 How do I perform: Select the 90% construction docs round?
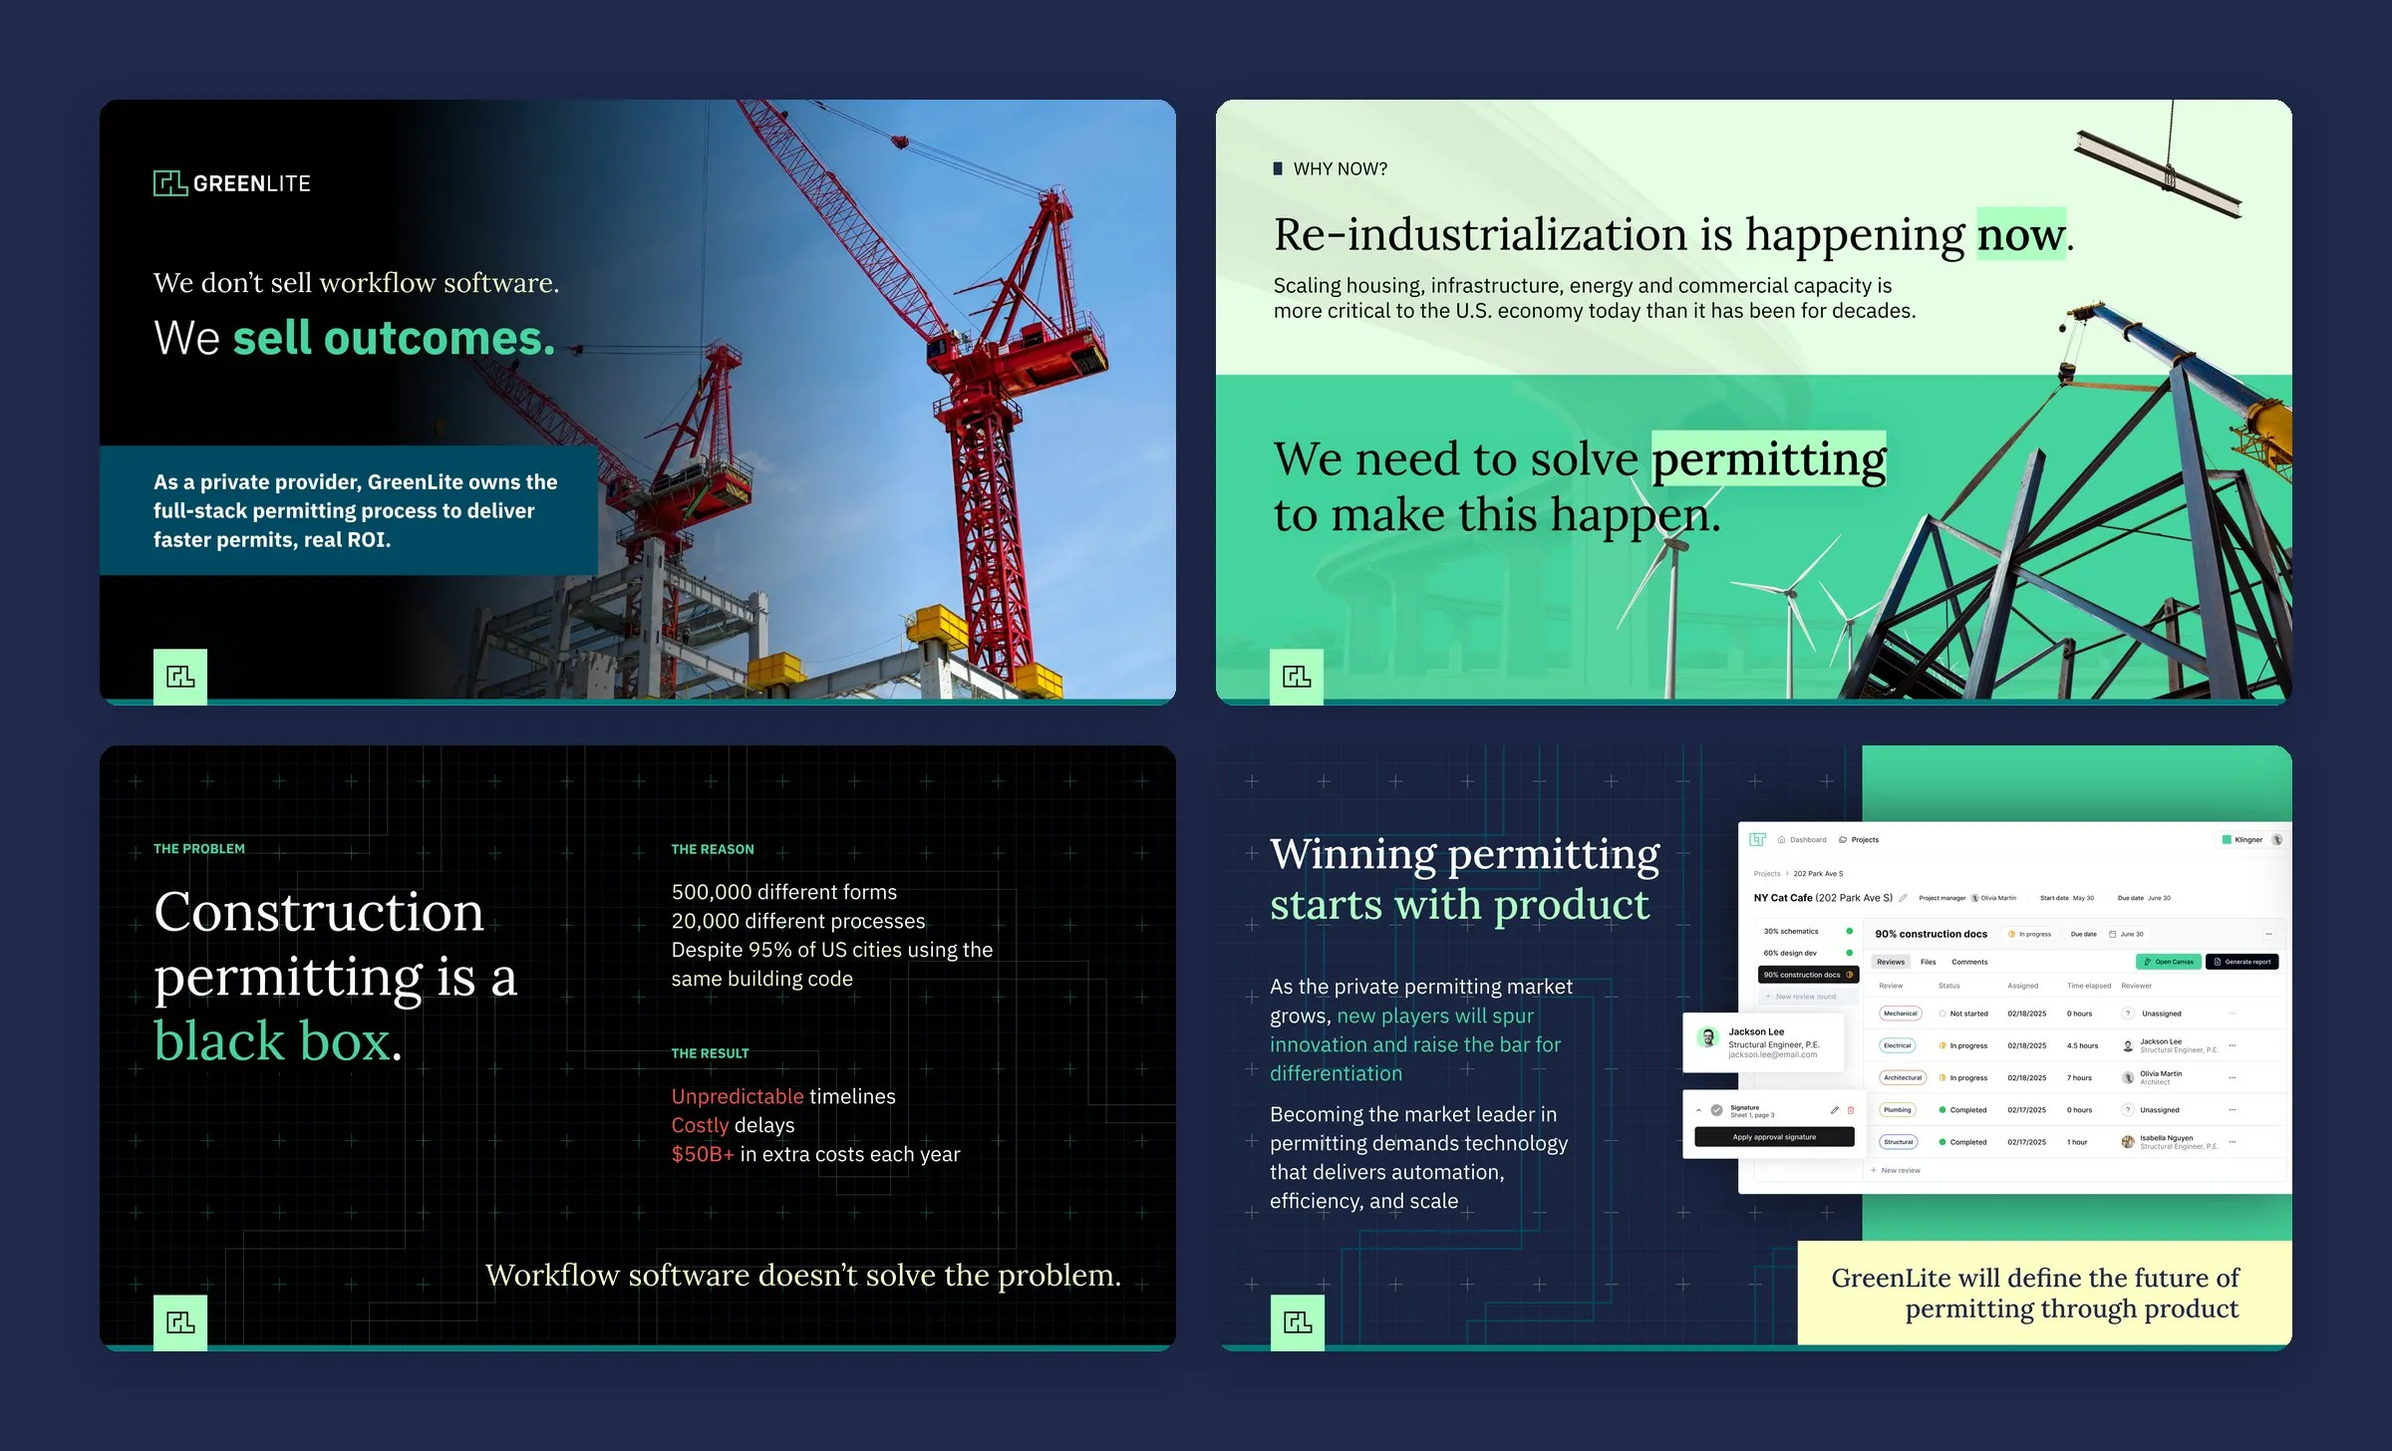pos(1809,975)
